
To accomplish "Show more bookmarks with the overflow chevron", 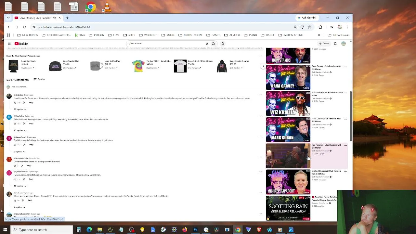I will pyautogui.click(x=319, y=35).
